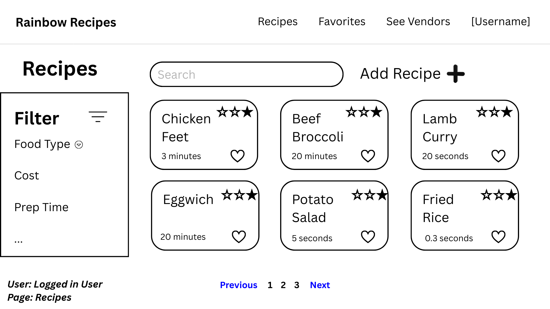The height and width of the screenshot is (309, 550).
Task: Go to the Next page link
Action: tap(320, 285)
